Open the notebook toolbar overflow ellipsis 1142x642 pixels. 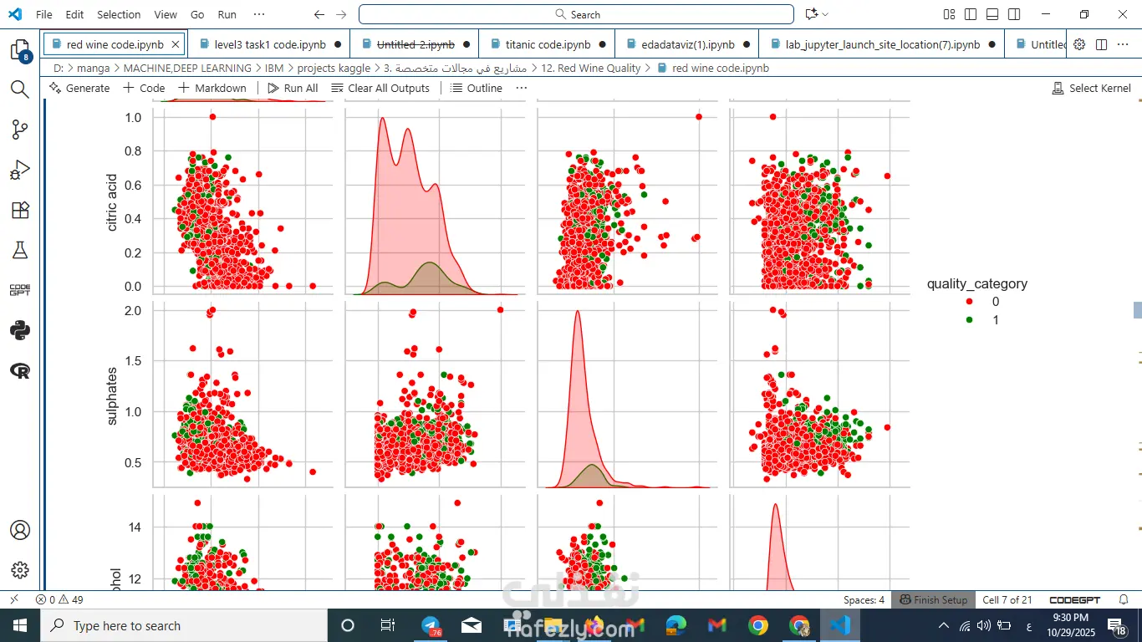(522, 88)
